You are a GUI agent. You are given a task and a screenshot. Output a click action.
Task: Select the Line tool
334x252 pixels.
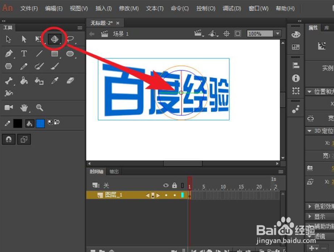tap(39, 53)
